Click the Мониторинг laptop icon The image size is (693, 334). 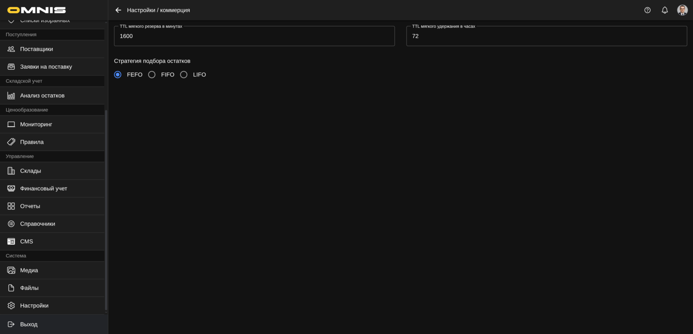[11, 124]
